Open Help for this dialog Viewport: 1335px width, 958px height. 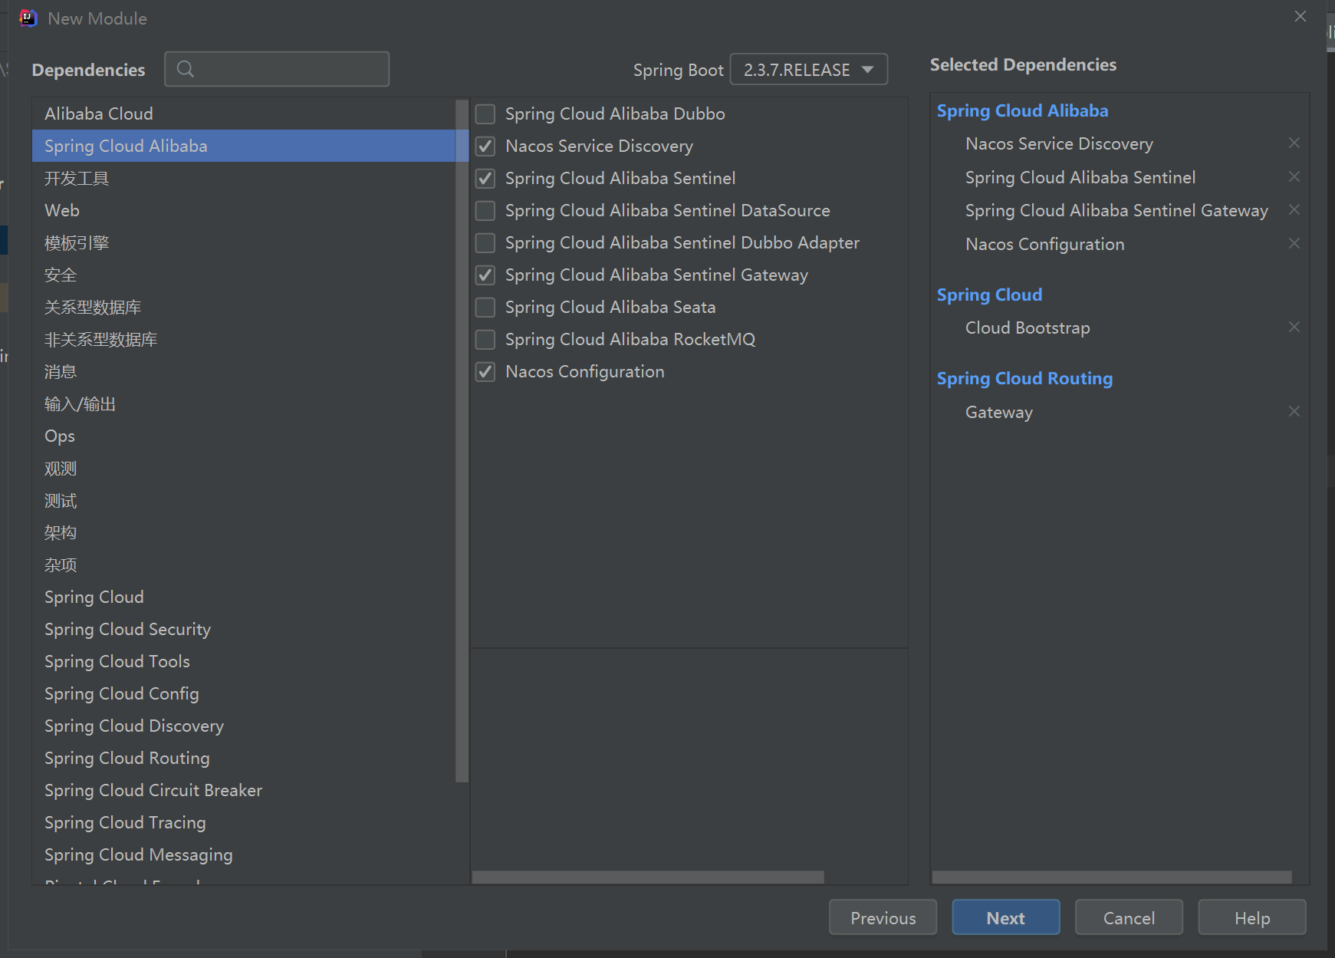(x=1252, y=917)
